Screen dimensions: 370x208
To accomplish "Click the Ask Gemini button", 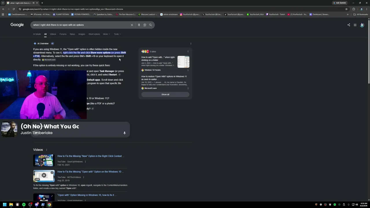I will tap(340, 3).
